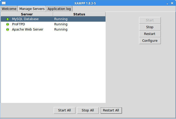
Task: Click the Restart All button
Action: point(111,110)
